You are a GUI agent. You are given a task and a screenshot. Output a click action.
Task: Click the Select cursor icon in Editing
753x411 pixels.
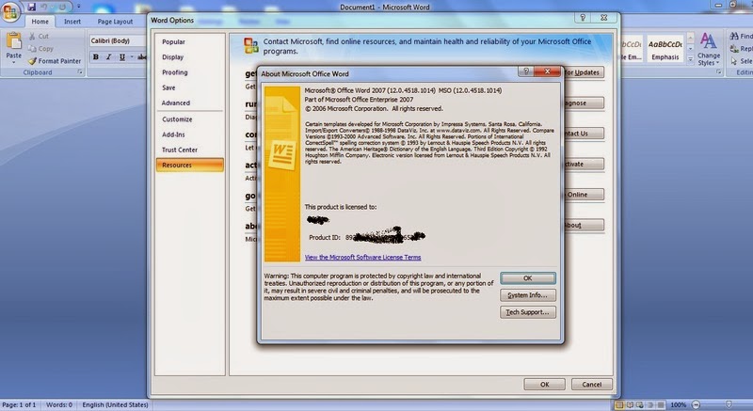pos(734,61)
